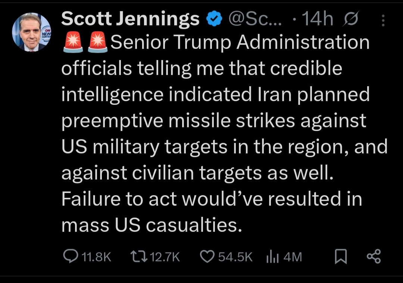Tap the first red siren emoji
Screen dimensions: 403x283
point(72,43)
